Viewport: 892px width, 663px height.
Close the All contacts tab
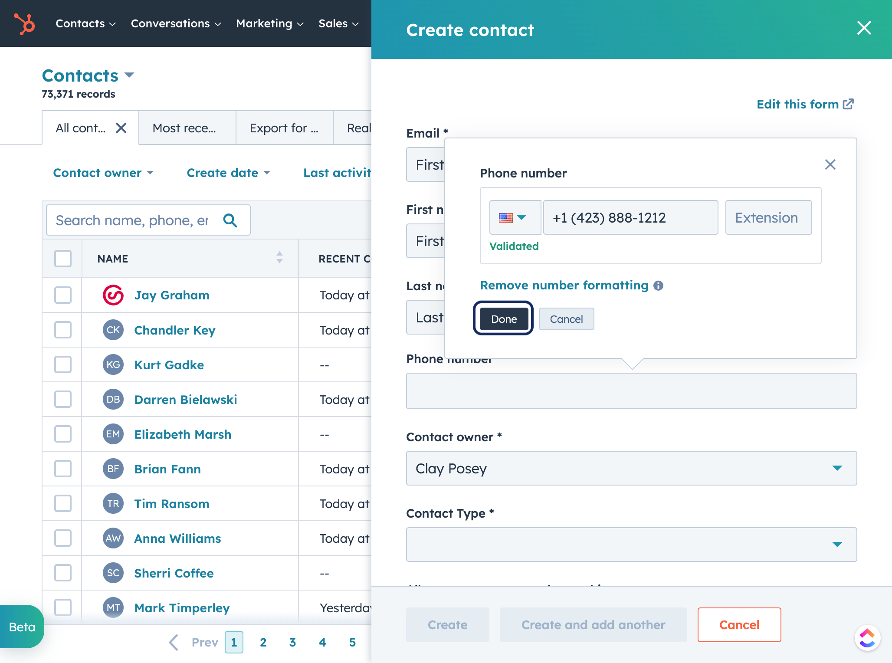tap(121, 128)
